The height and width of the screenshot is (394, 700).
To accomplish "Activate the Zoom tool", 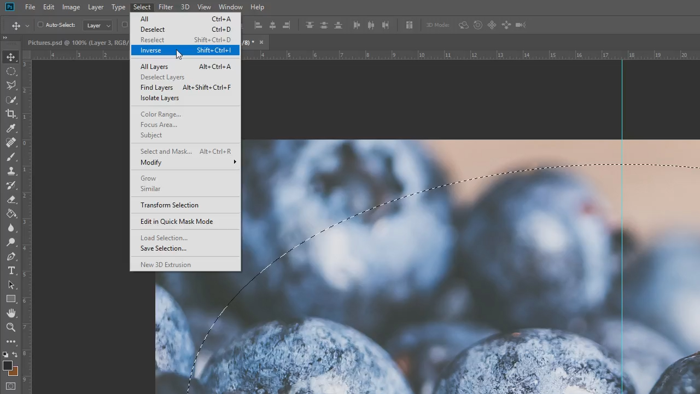I will click(x=11, y=327).
